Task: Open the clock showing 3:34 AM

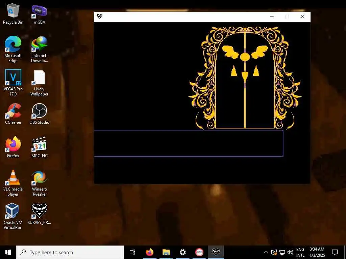Action: pos(317,252)
